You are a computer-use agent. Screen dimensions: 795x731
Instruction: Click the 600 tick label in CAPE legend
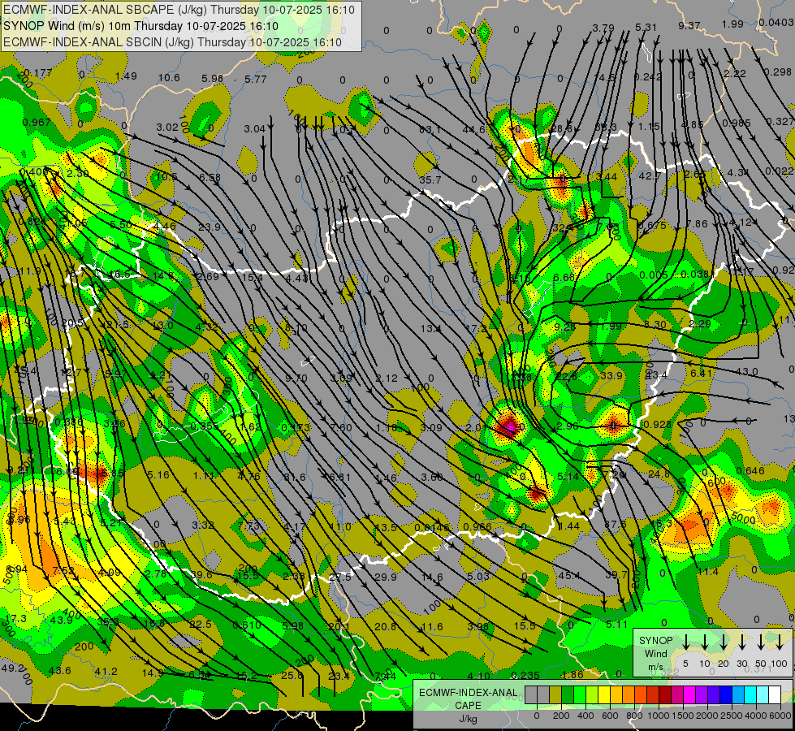pos(610,716)
